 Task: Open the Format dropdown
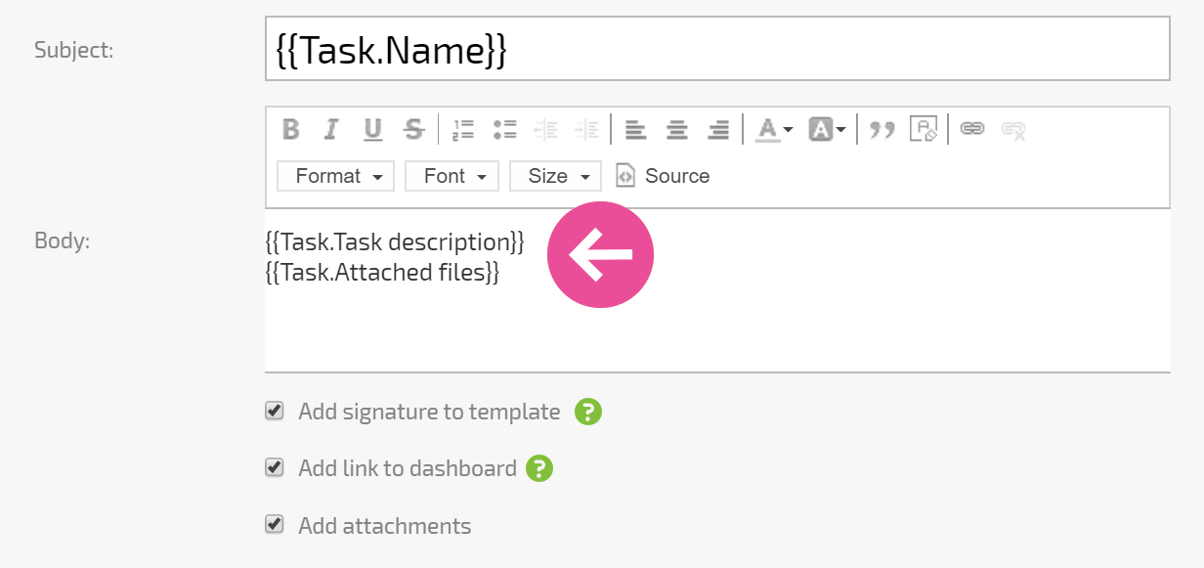pyautogui.click(x=336, y=176)
